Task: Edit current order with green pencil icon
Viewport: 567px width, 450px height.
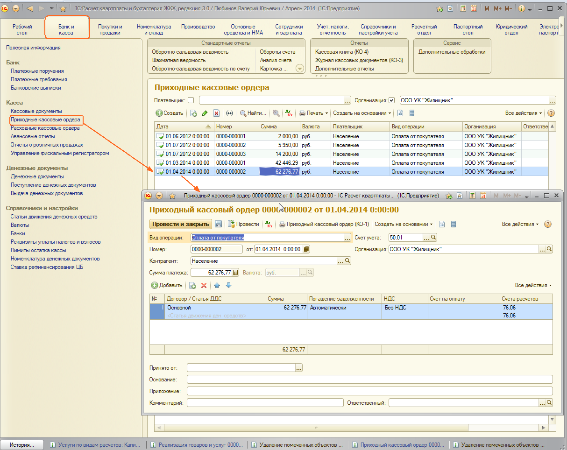Action: [x=205, y=113]
